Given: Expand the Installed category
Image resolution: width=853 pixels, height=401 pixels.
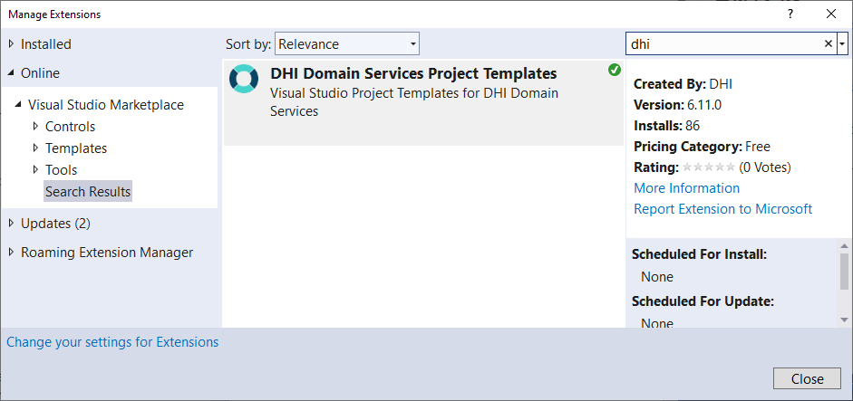Looking at the screenshot, I should click(12, 44).
